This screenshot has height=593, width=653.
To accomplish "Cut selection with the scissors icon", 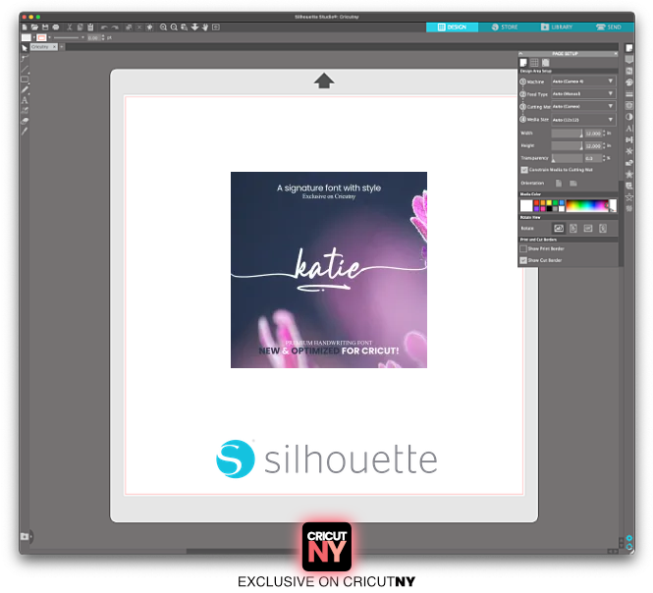I will tap(70, 27).
